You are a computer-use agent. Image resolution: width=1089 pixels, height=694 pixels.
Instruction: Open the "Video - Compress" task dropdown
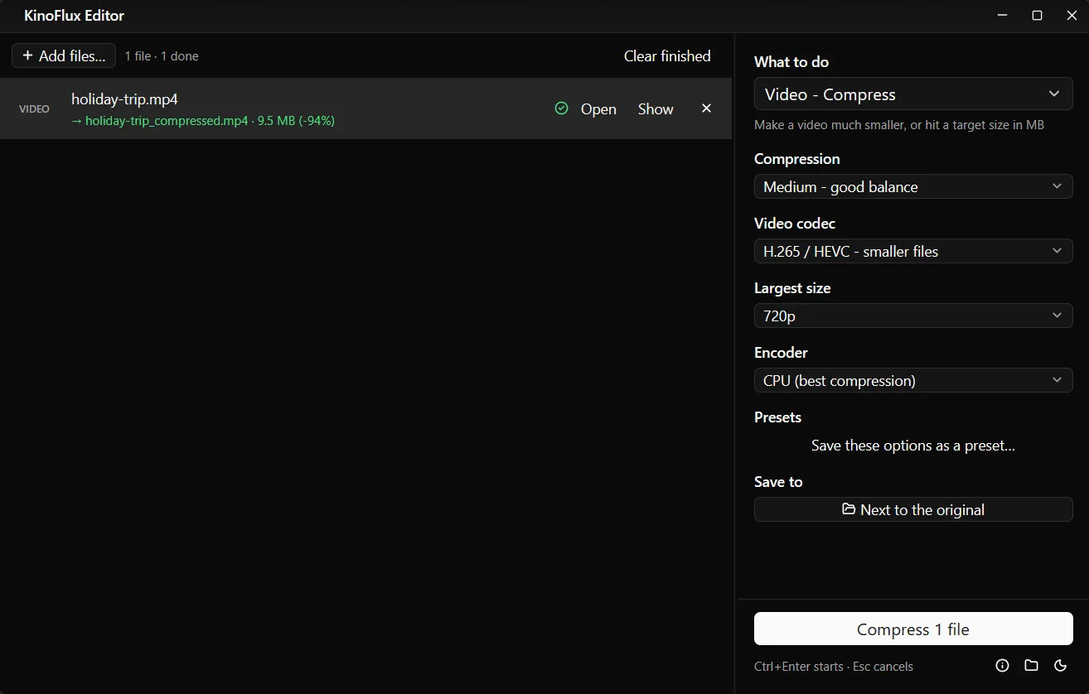click(913, 94)
